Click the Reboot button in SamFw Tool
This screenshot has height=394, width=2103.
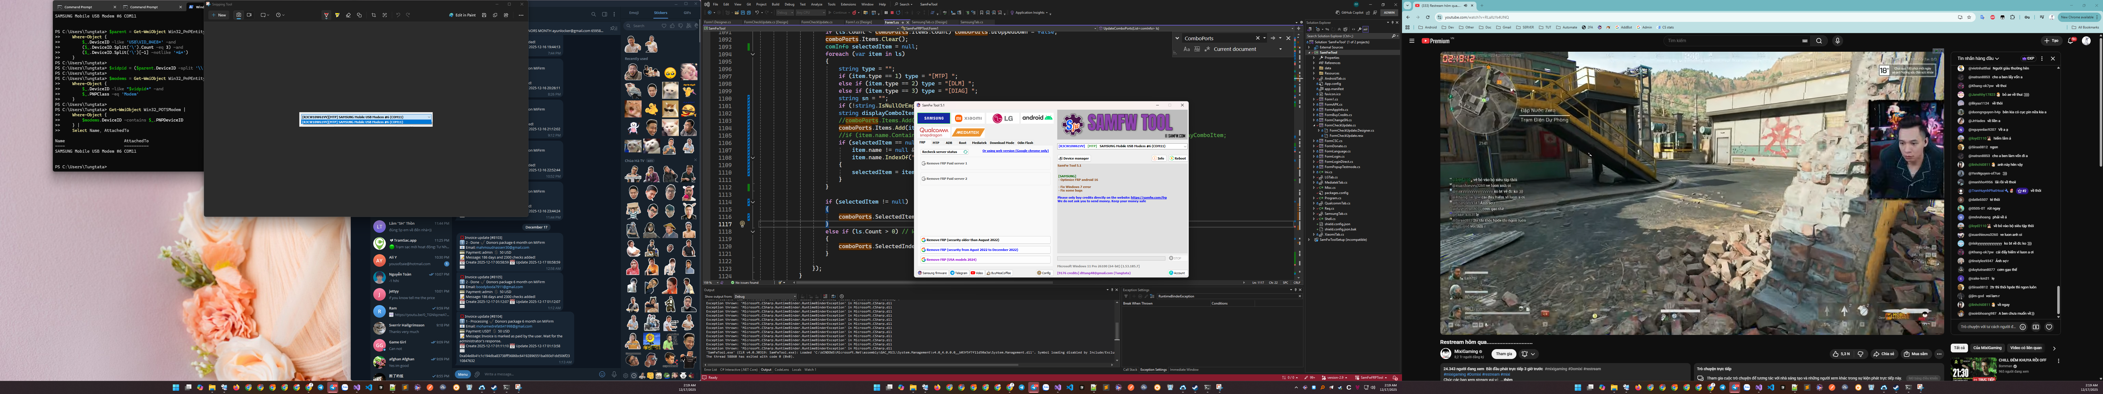pos(1179,158)
